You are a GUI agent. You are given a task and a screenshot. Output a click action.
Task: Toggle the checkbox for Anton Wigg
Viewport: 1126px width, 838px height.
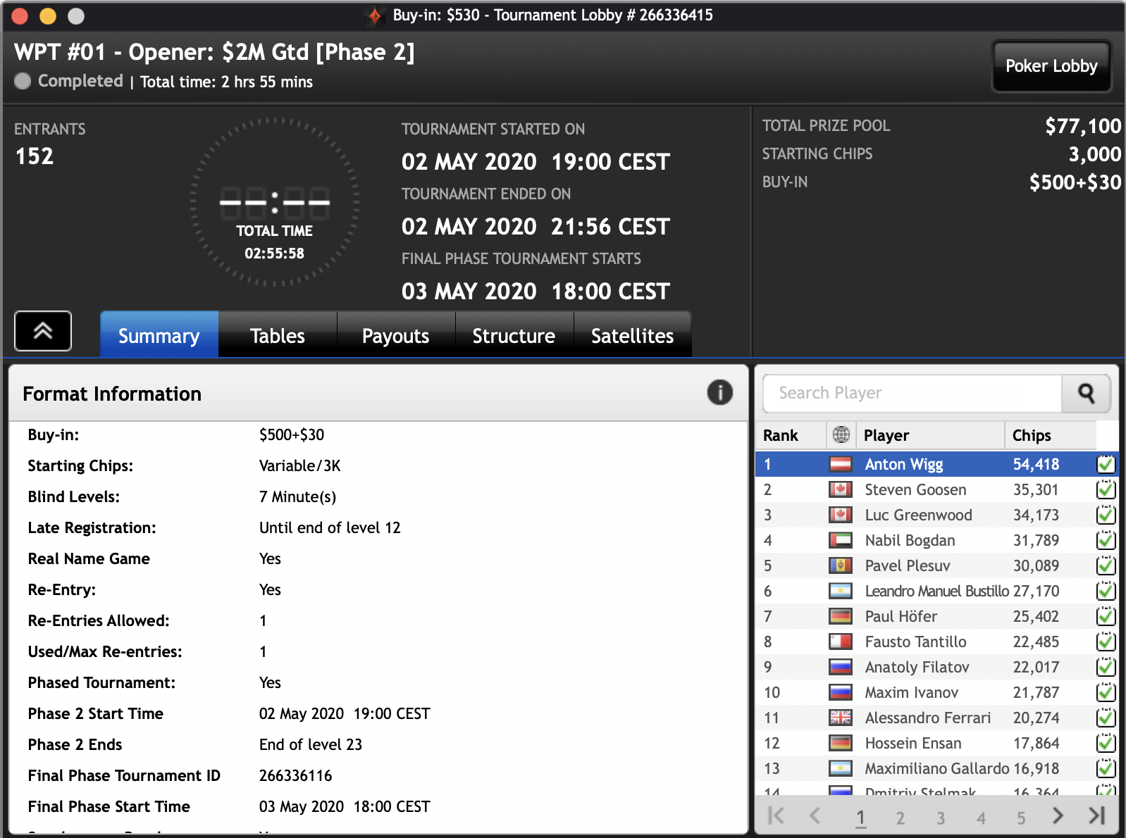[x=1106, y=464]
